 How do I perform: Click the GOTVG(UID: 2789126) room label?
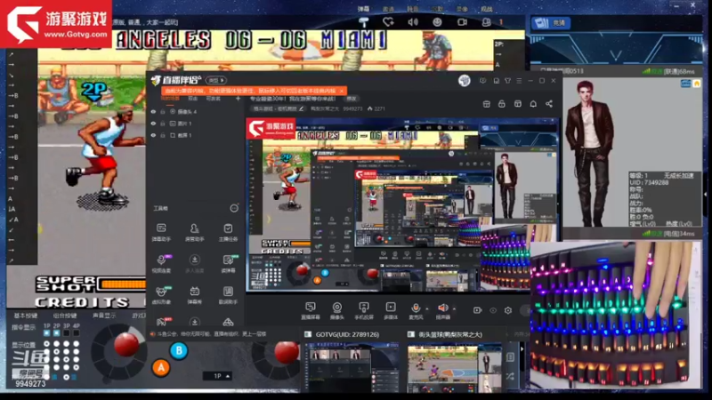347,334
